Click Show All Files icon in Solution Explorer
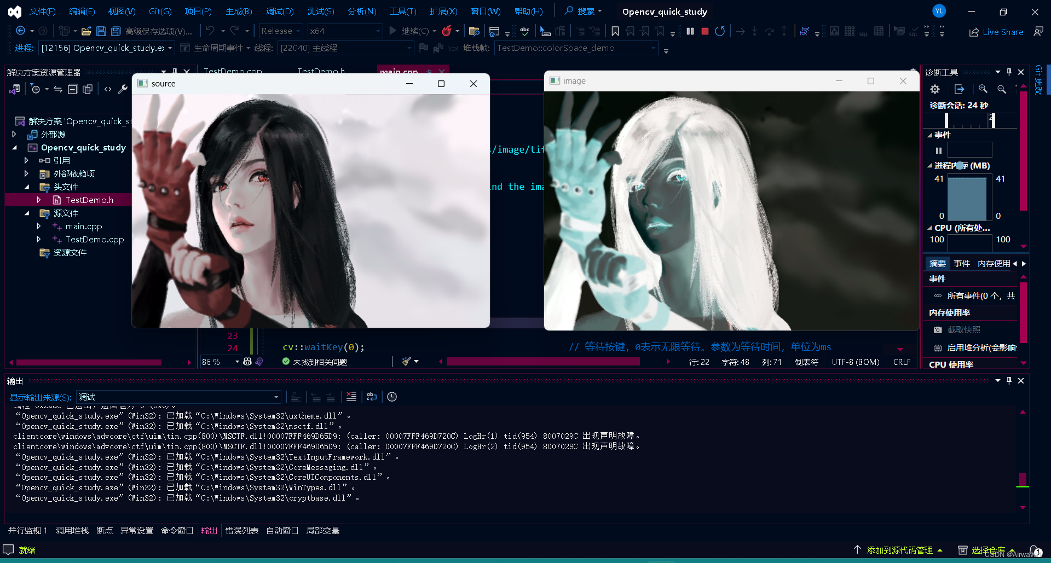This screenshot has width=1051, height=563. pyautogui.click(x=88, y=89)
